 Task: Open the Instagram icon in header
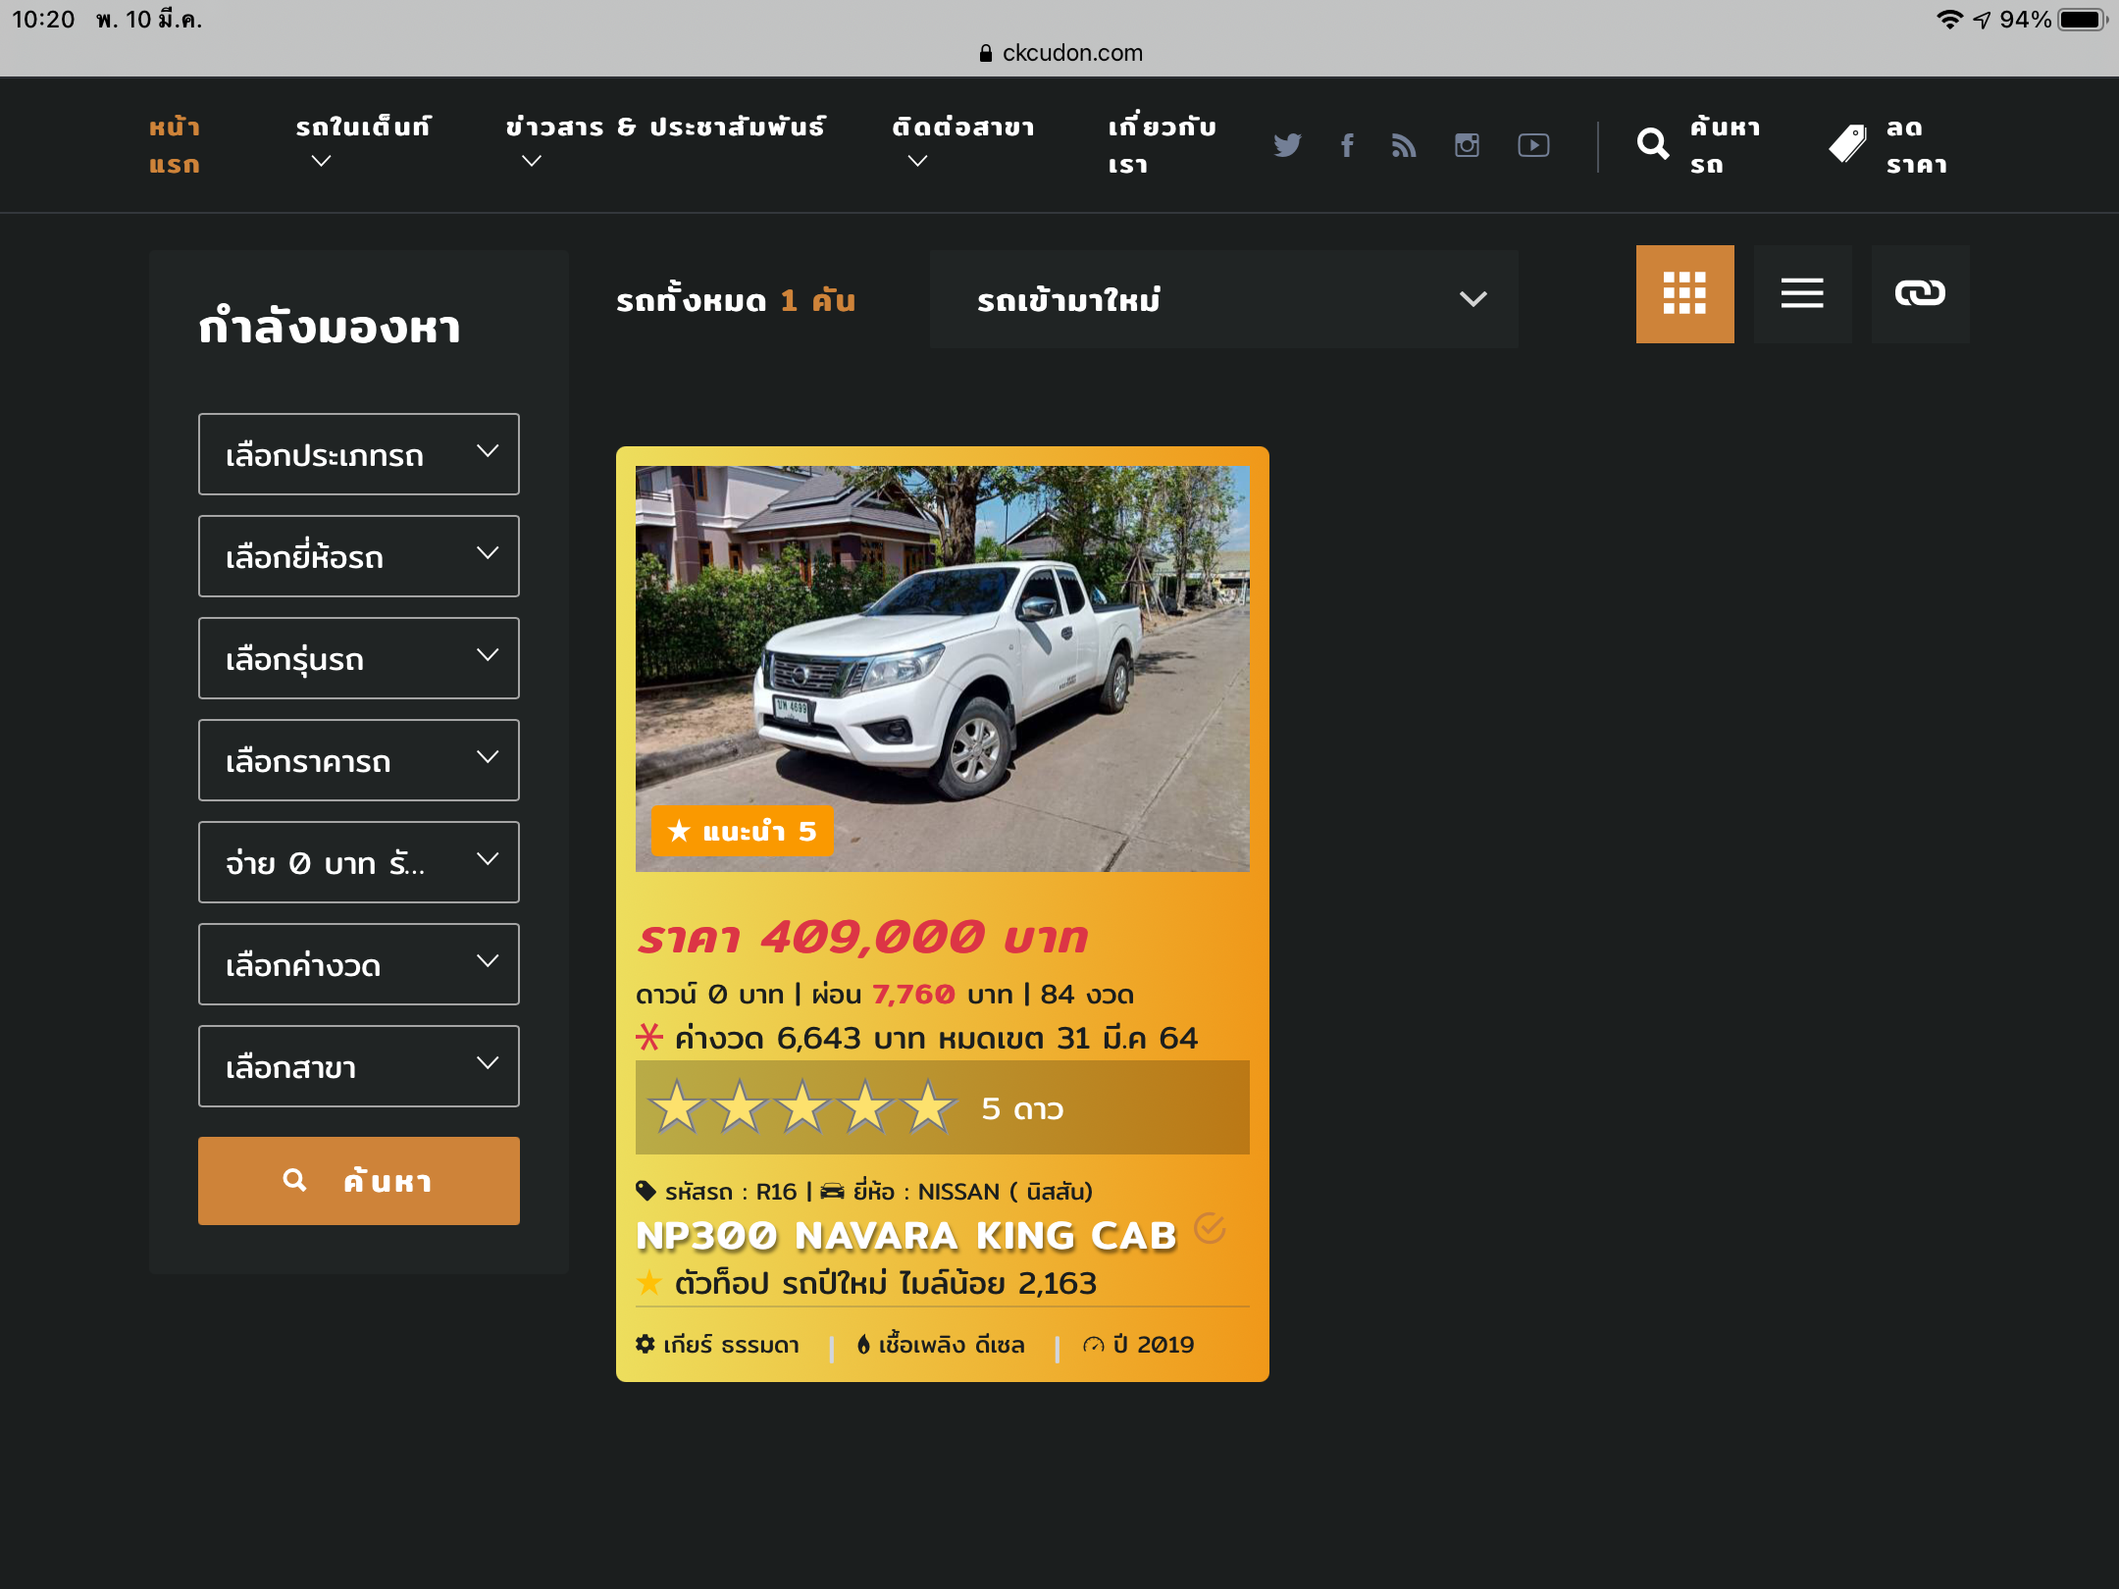click(1467, 145)
